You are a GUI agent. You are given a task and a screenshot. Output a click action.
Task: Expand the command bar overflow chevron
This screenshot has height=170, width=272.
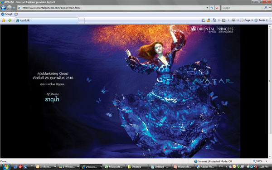pyautogui.click(x=270, y=18)
